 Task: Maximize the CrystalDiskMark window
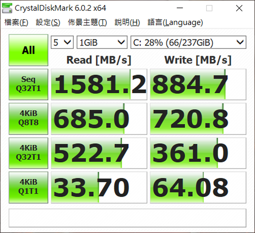[x=209, y=8]
